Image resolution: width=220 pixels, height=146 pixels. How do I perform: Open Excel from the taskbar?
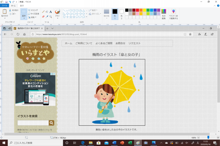(x=130, y=143)
